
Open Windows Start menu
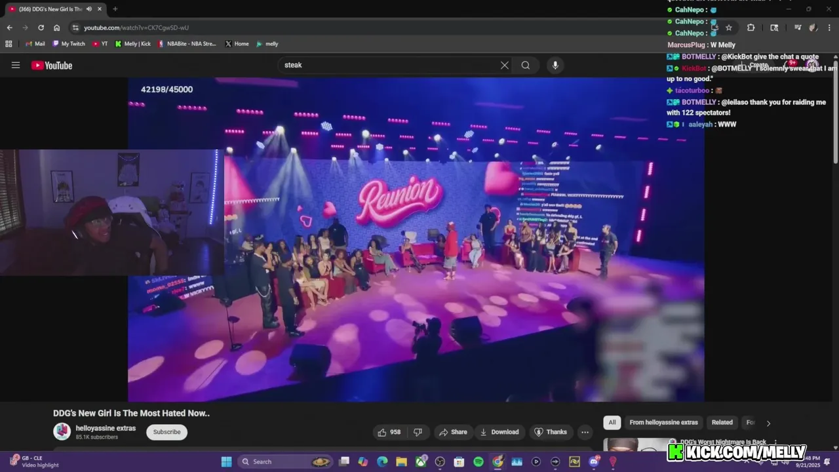(226, 462)
